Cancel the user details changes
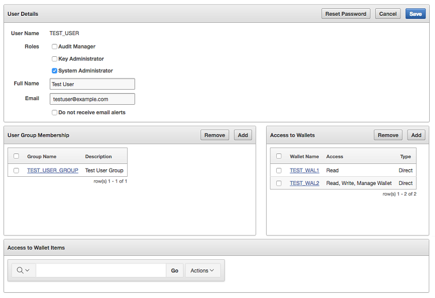Screen dimensions: 435x298 click(x=388, y=13)
